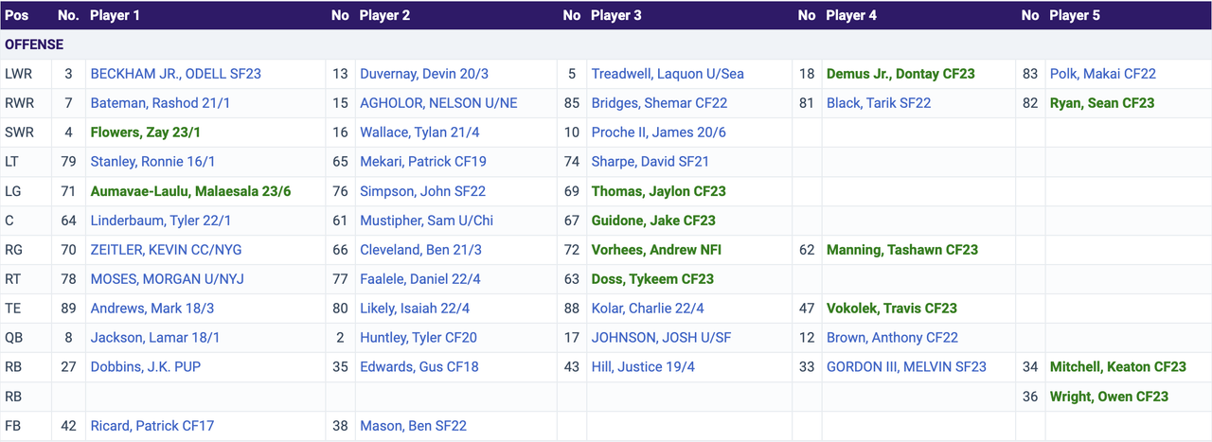Click Owen Wright running back link
The height and width of the screenshot is (442, 1212).
click(x=1109, y=397)
